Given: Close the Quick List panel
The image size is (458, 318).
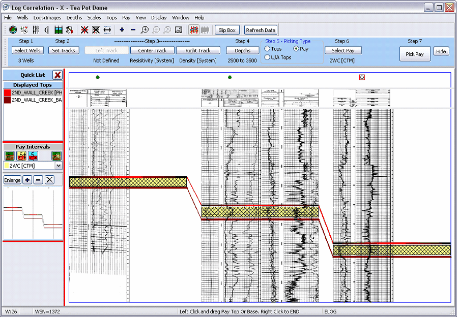Looking at the screenshot, I should click(58, 75).
